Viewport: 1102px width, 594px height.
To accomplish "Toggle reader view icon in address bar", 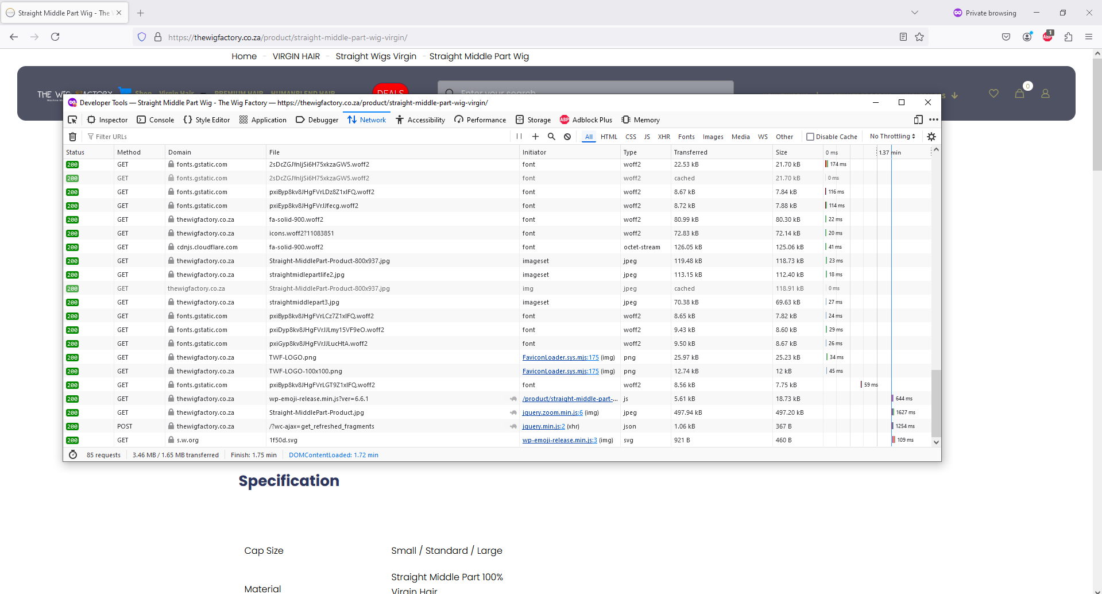I will 903,37.
